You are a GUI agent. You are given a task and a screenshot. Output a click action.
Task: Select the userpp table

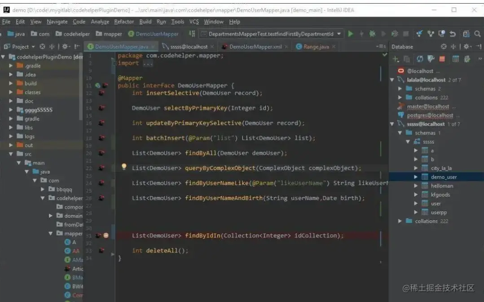[x=439, y=212]
